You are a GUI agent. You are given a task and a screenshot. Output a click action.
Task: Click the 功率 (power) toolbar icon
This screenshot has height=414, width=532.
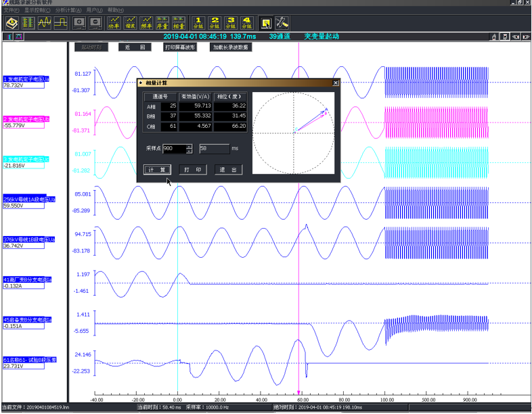[x=115, y=22]
